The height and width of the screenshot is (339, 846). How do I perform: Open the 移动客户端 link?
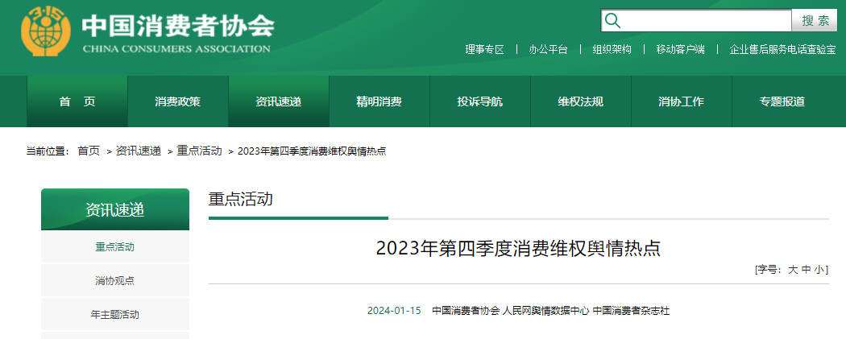tap(680, 50)
